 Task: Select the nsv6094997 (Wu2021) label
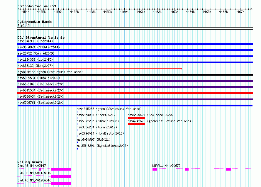pos(94,140)
